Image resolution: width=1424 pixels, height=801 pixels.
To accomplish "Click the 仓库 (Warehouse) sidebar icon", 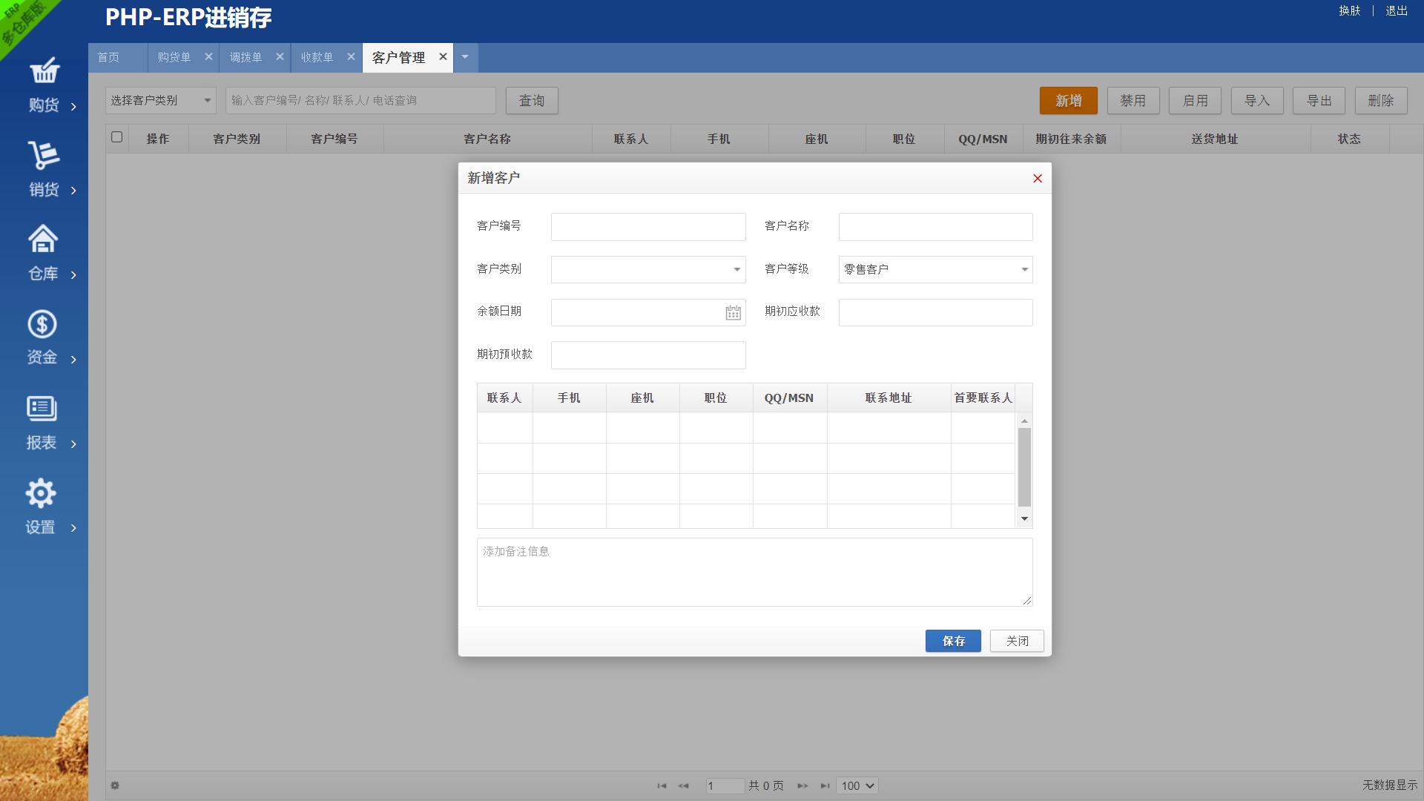I will 42,239.
